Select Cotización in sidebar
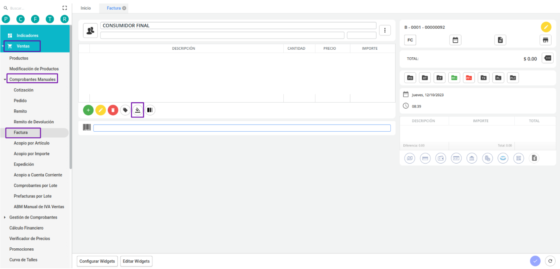This screenshot has height=269, width=560. point(24,90)
